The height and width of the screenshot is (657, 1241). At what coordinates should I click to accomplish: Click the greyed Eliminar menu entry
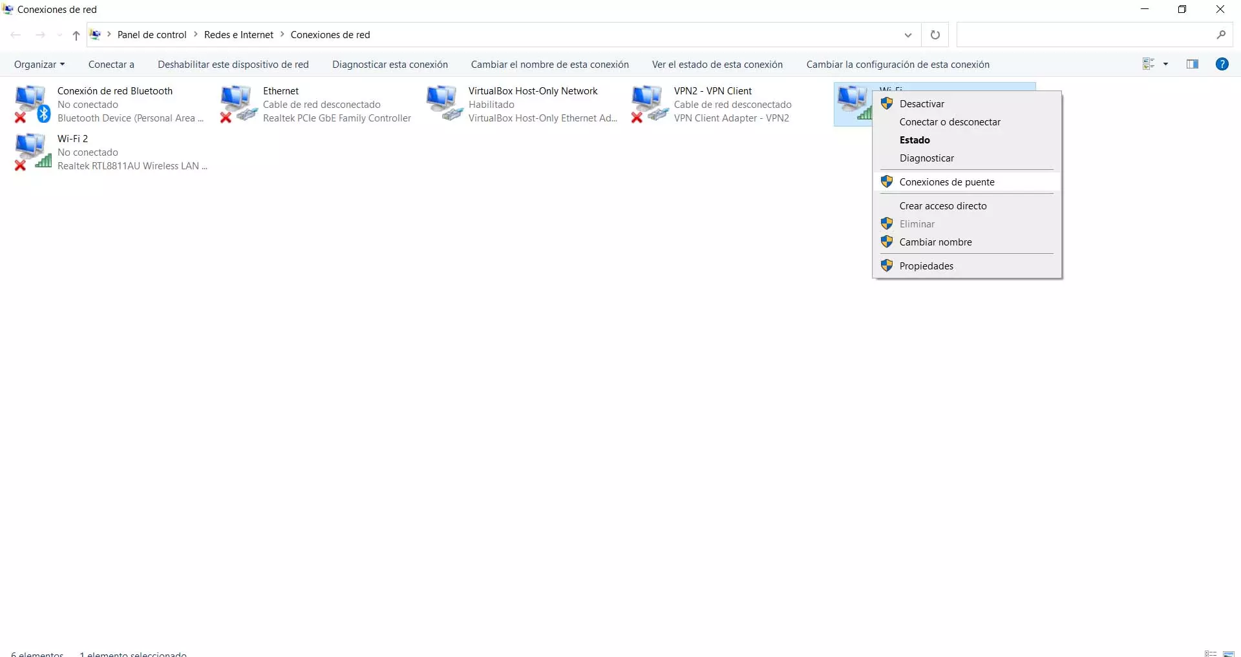coord(967,224)
